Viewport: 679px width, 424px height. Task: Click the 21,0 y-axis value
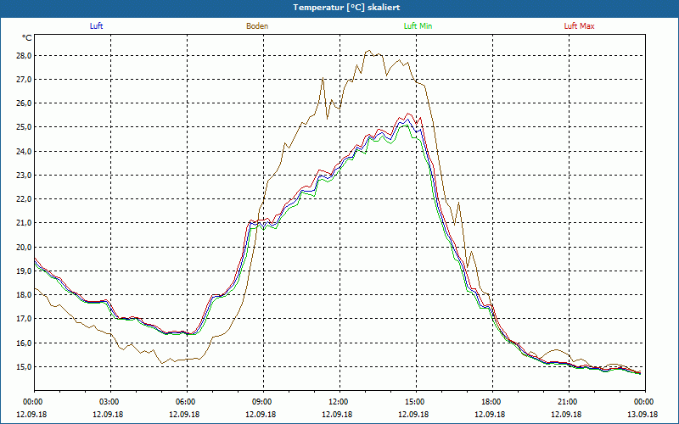(24, 223)
